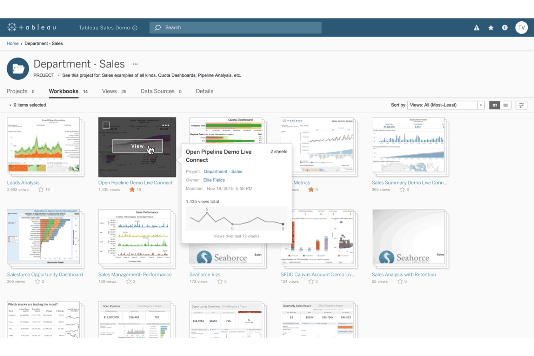This screenshot has width=534, height=356.
Task: Open project actions ellipsis menu
Action: (135, 64)
